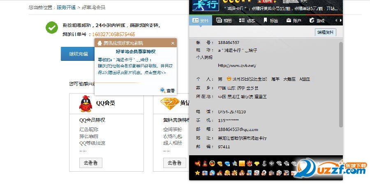This screenshot has width=370, height=184.
Task: Click 去看看 under 黄钻贵族特权
Action: coord(175,163)
